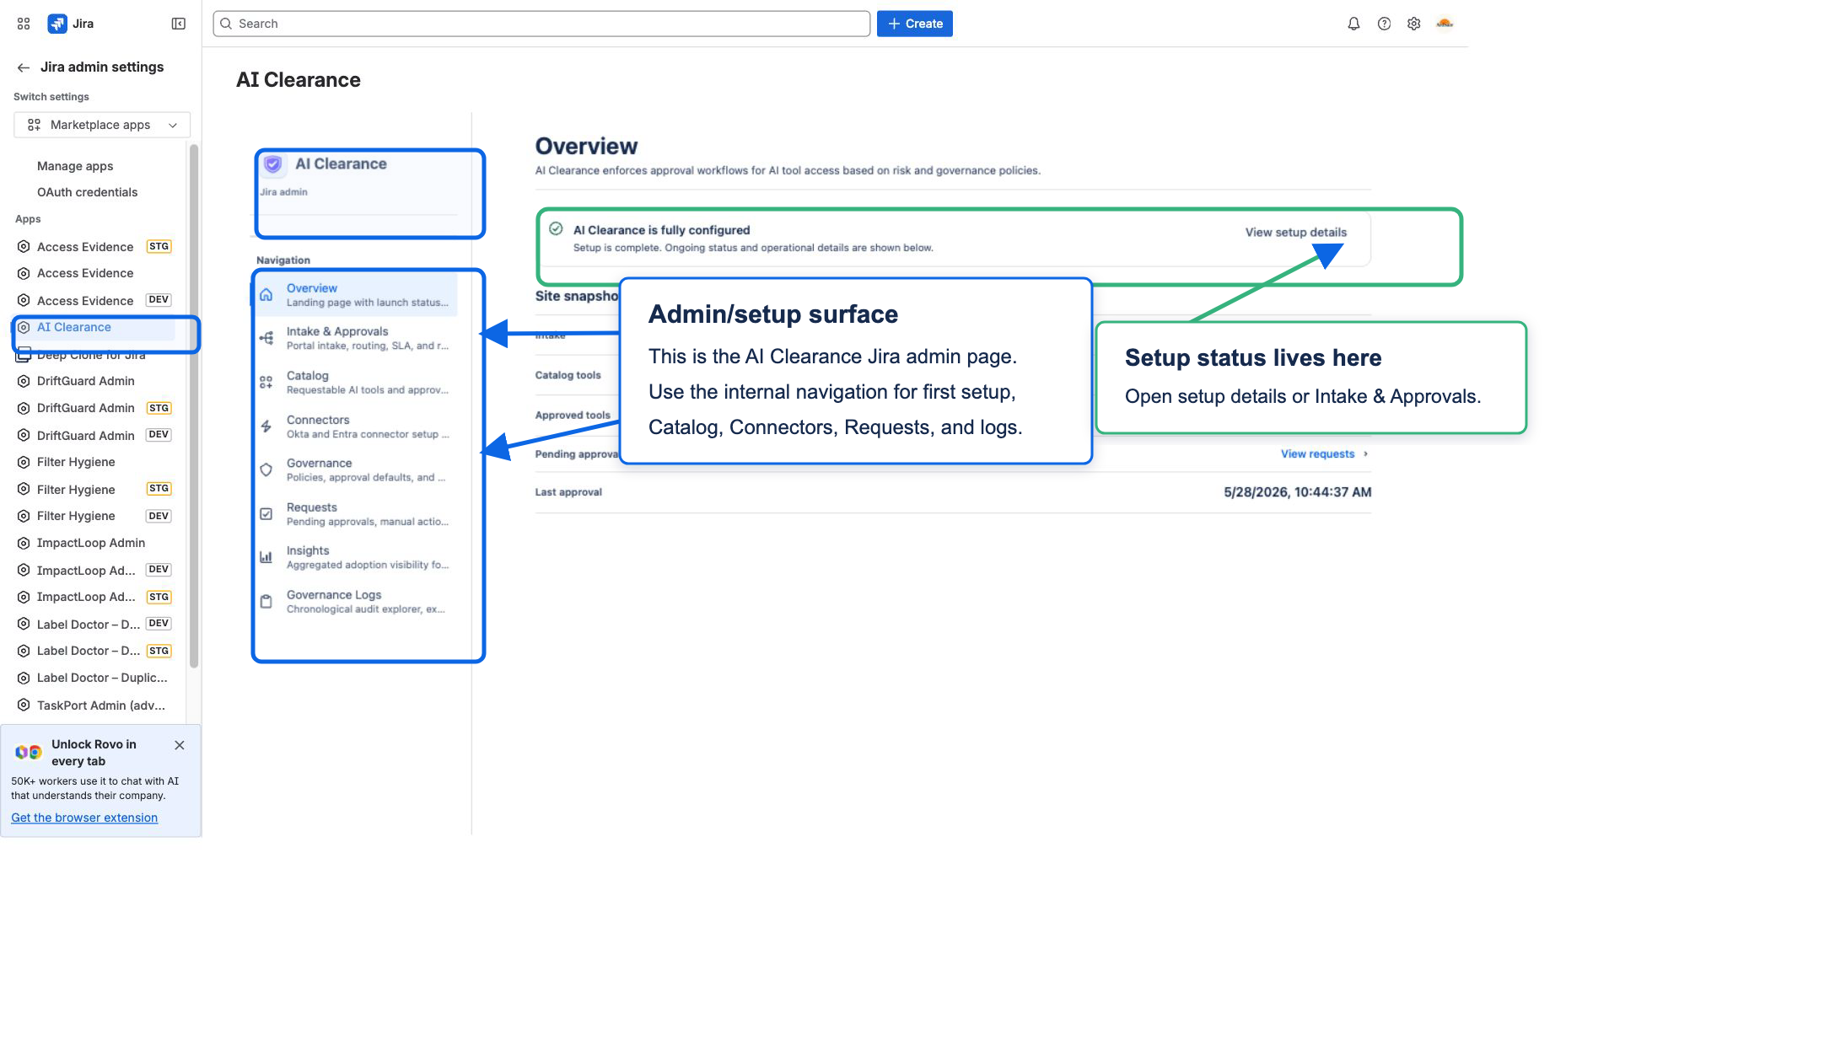Viewport: 1835px width, 1046px height.
Task: Open the help question mark icon
Action: tap(1384, 24)
